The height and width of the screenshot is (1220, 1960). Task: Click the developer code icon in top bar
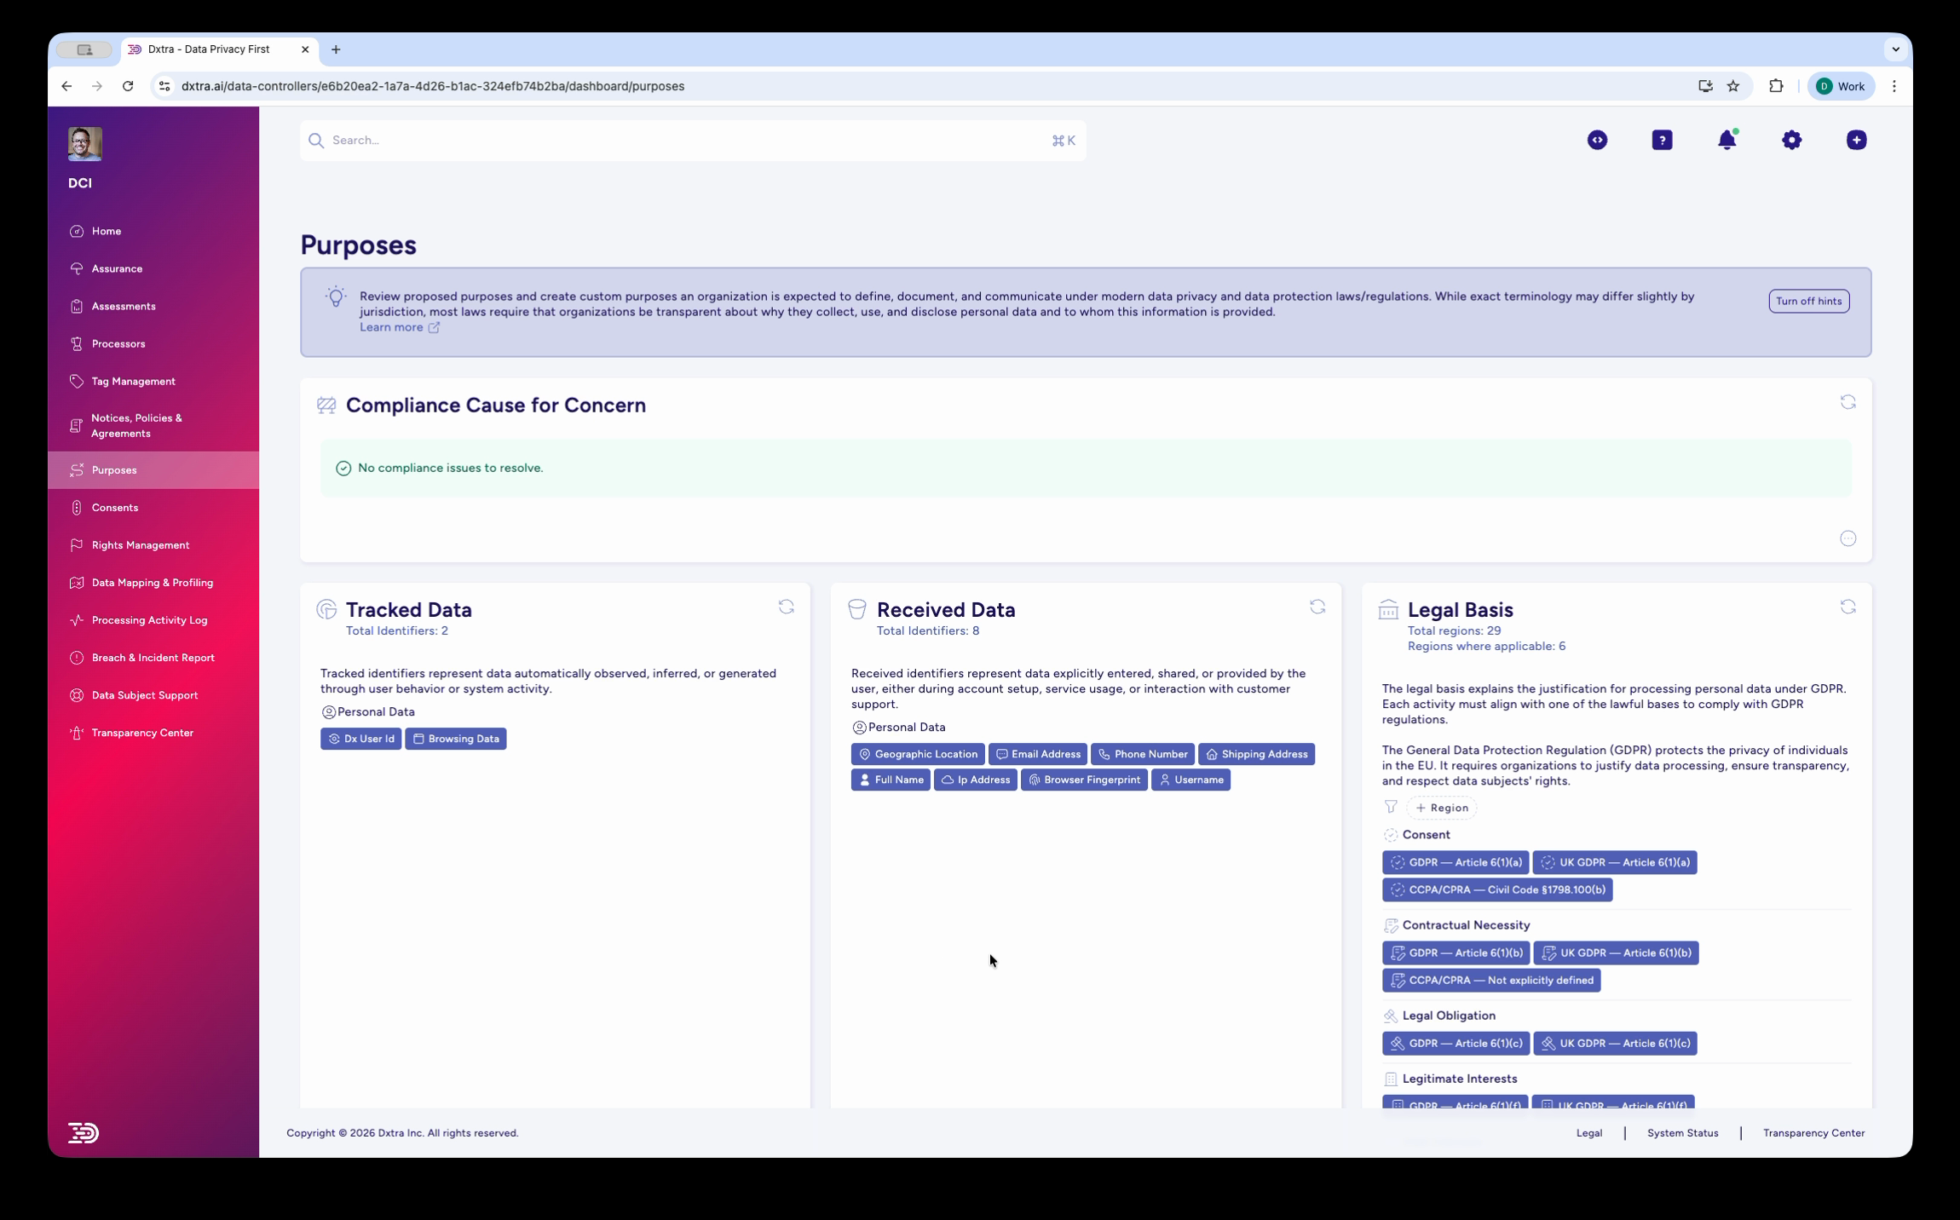click(x=1596, y=140)
